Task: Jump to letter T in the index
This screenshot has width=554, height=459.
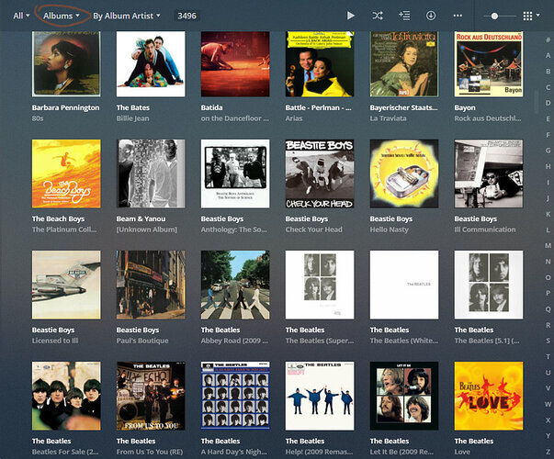Action: click(548, 356)
